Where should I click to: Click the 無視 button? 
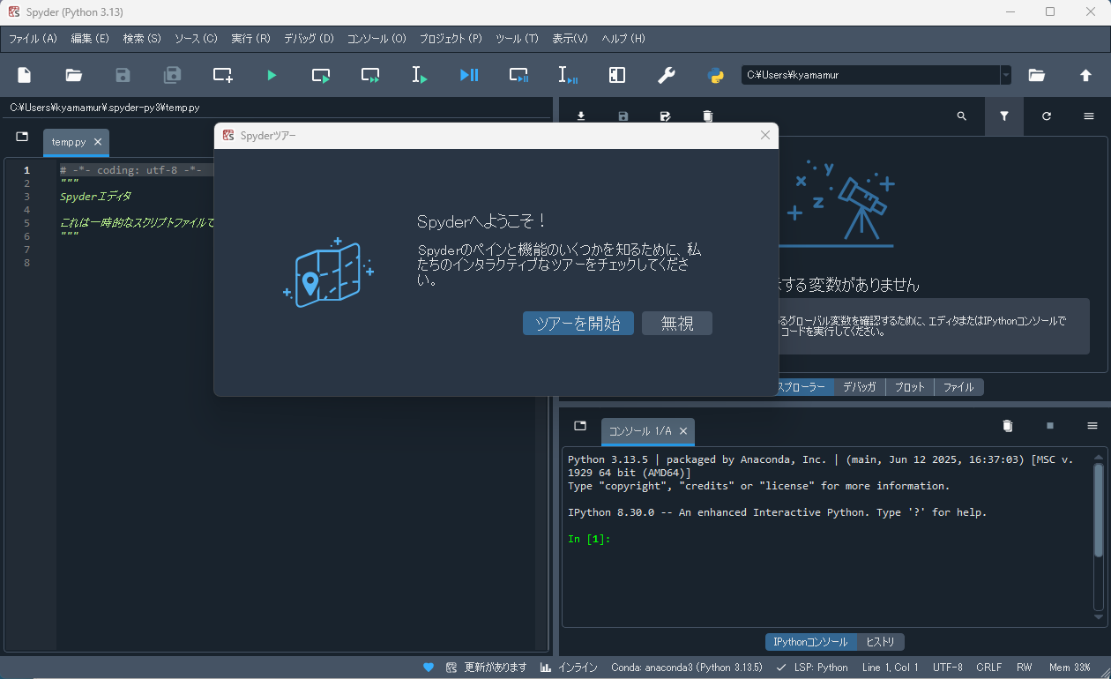click(677, 324)
